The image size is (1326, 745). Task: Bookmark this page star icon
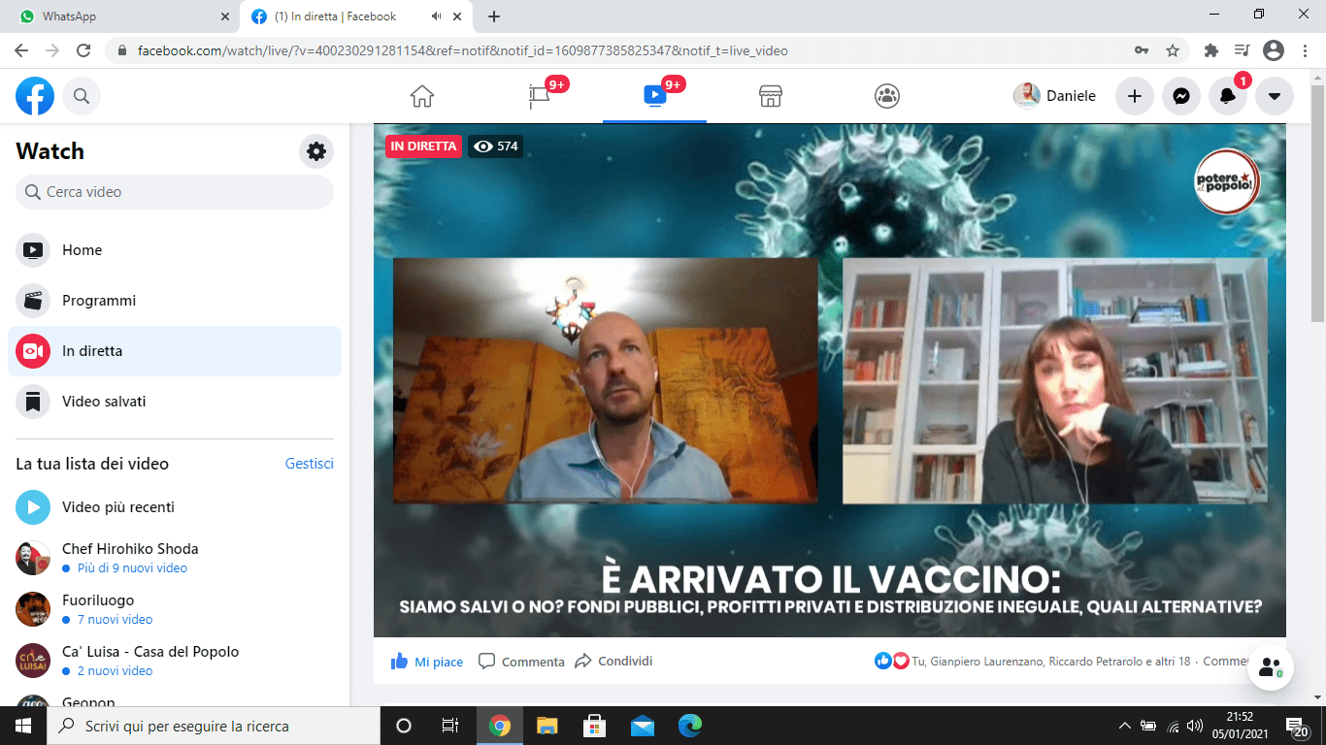pos(1173,50)
